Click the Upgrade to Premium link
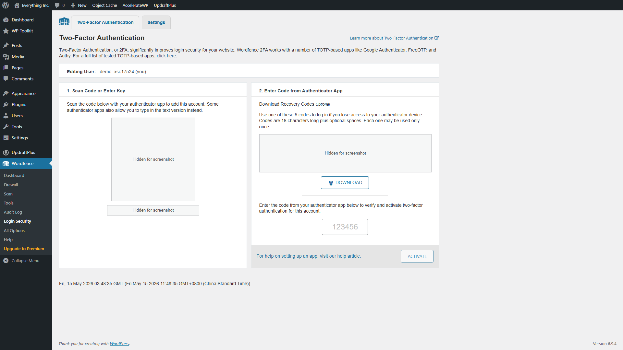623x350 pixels. (x=24, y=249)
